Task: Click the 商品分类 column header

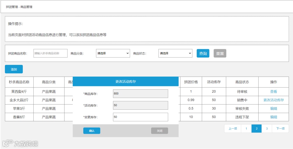Action: point(49,82)
